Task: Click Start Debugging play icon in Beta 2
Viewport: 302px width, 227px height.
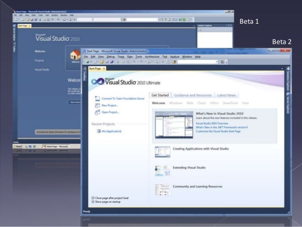Action: (163, 62)
